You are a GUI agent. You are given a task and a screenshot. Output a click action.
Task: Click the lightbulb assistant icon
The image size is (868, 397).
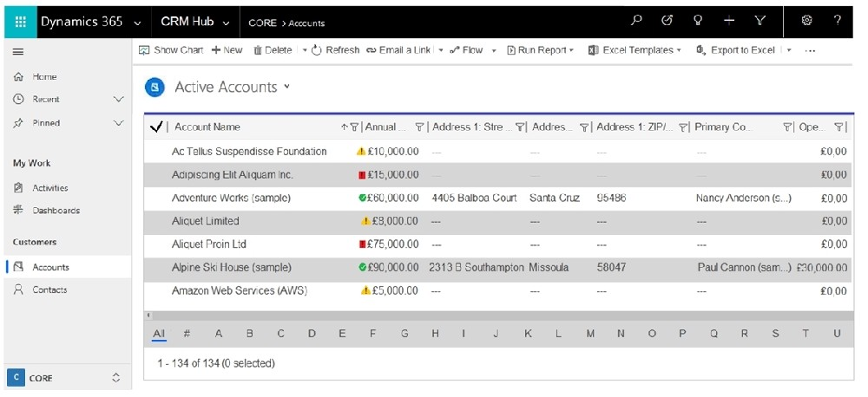click(699, 21)
